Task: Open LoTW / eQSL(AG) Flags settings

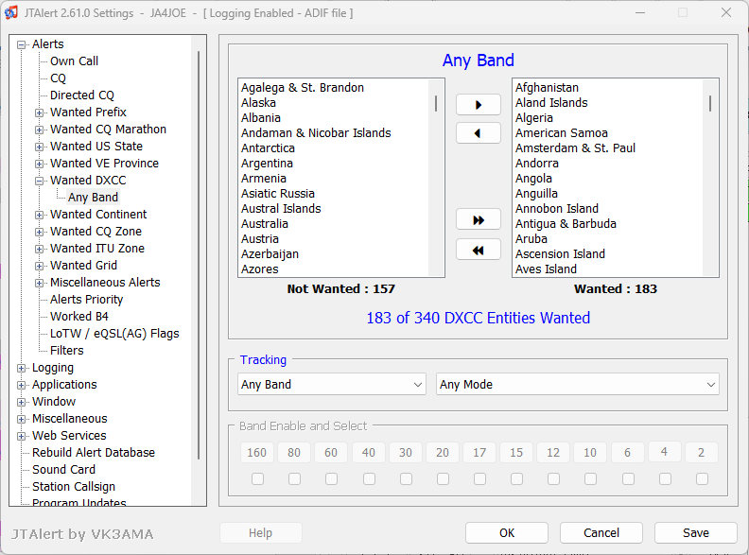Action: pos(114,334)
